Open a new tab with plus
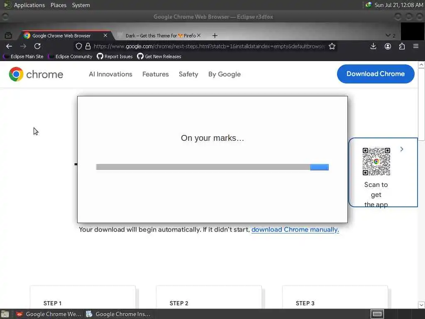 [x=215, y=36]
